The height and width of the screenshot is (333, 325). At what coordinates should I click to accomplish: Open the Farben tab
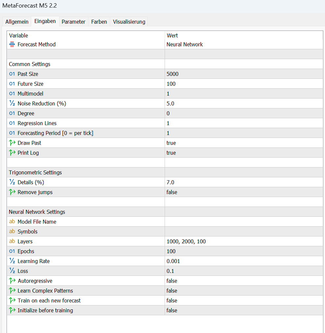(x=99, y=22)
